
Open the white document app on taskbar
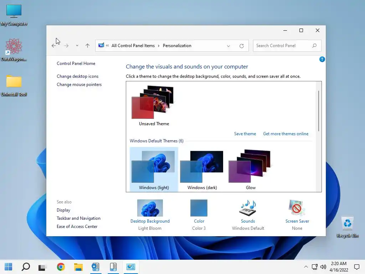pos(113,267)
